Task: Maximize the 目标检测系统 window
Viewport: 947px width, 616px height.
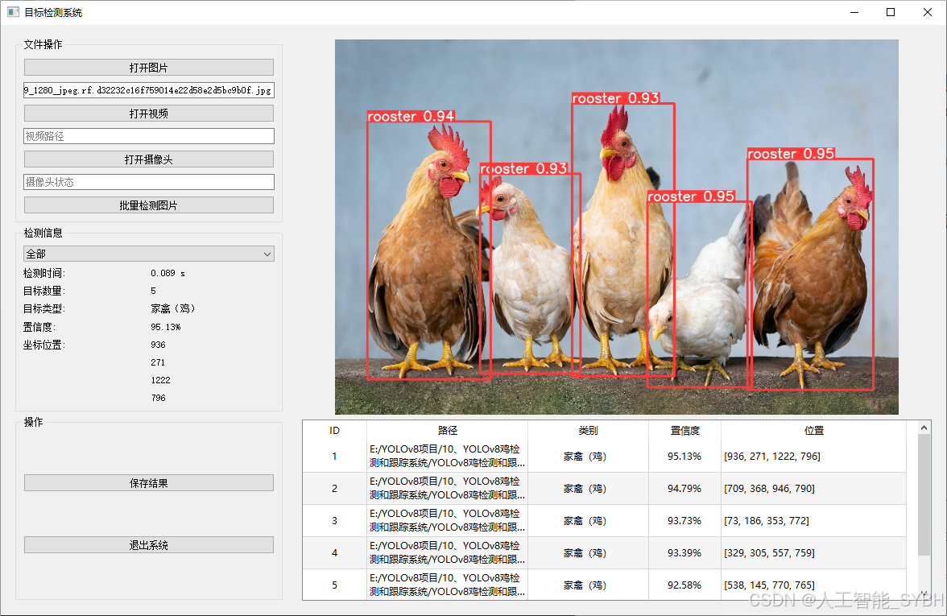Action: pyautogui.click(x=891, y=12)
